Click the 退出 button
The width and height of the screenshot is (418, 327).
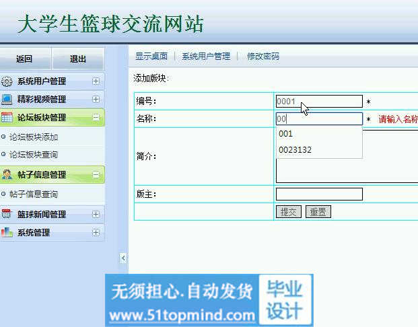click(78, 59)
